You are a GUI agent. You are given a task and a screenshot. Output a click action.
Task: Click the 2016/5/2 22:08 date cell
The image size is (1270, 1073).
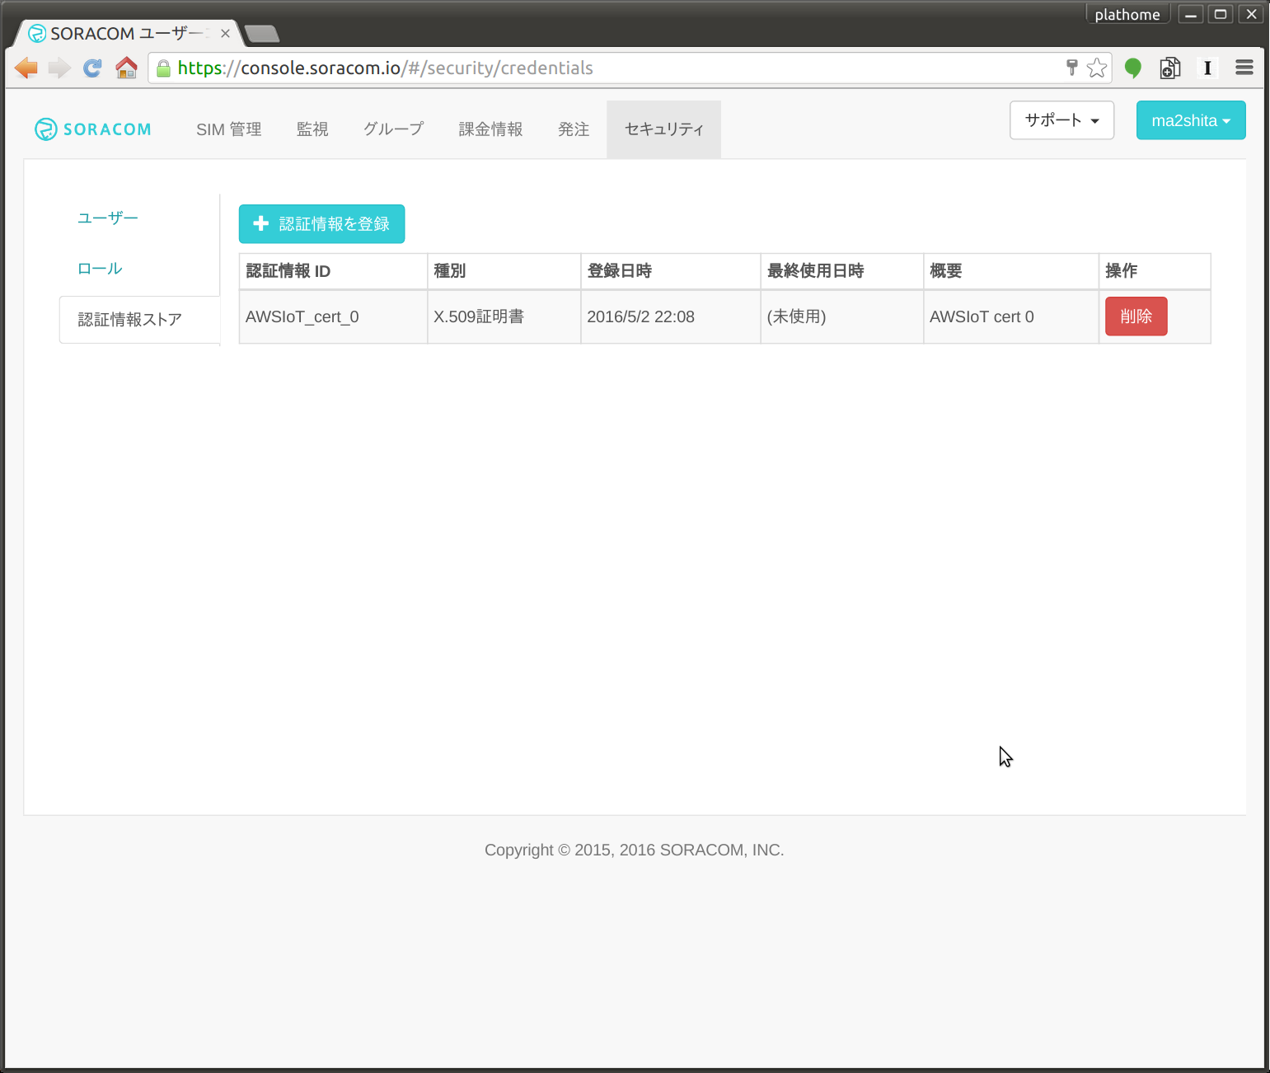point(671,316)
